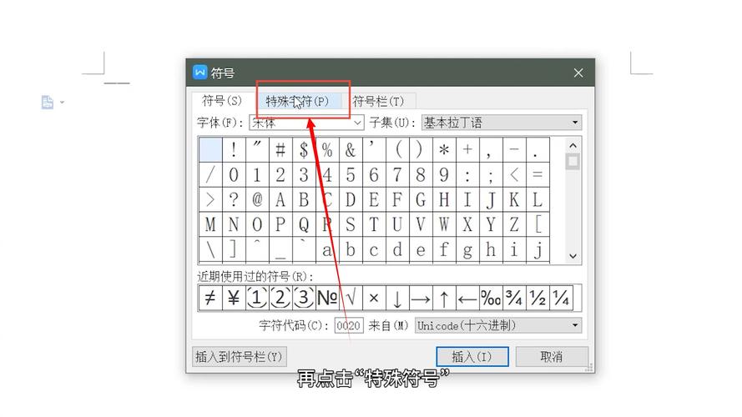Select the plus sign in the grid
742x417 pixels.
(467, 150)
